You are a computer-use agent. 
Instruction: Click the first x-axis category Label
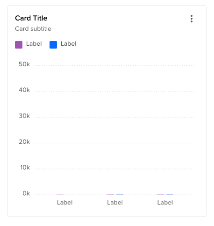pyautogui.click(x=64, y=203)
